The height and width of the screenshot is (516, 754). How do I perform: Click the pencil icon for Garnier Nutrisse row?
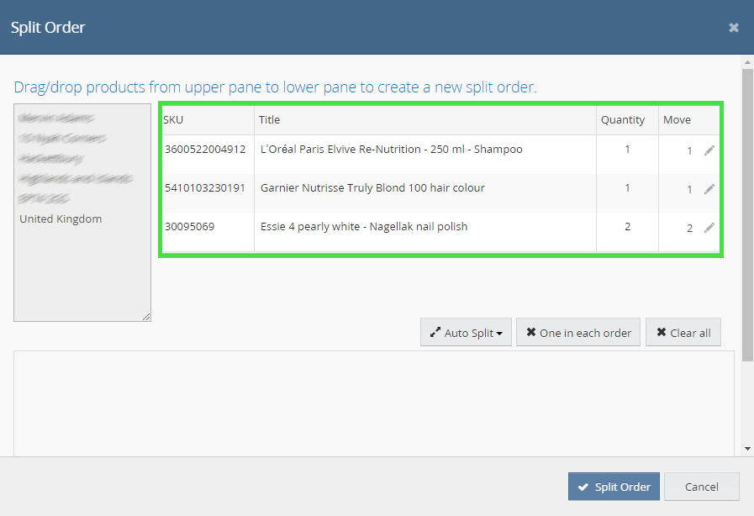[709, 189]
